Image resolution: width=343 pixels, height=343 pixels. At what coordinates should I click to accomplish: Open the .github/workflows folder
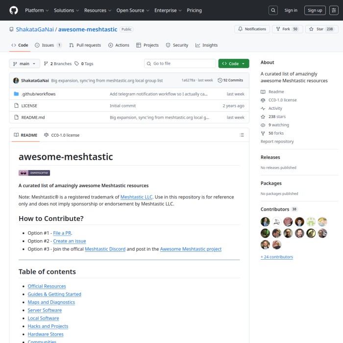click(x=38, y=94)
